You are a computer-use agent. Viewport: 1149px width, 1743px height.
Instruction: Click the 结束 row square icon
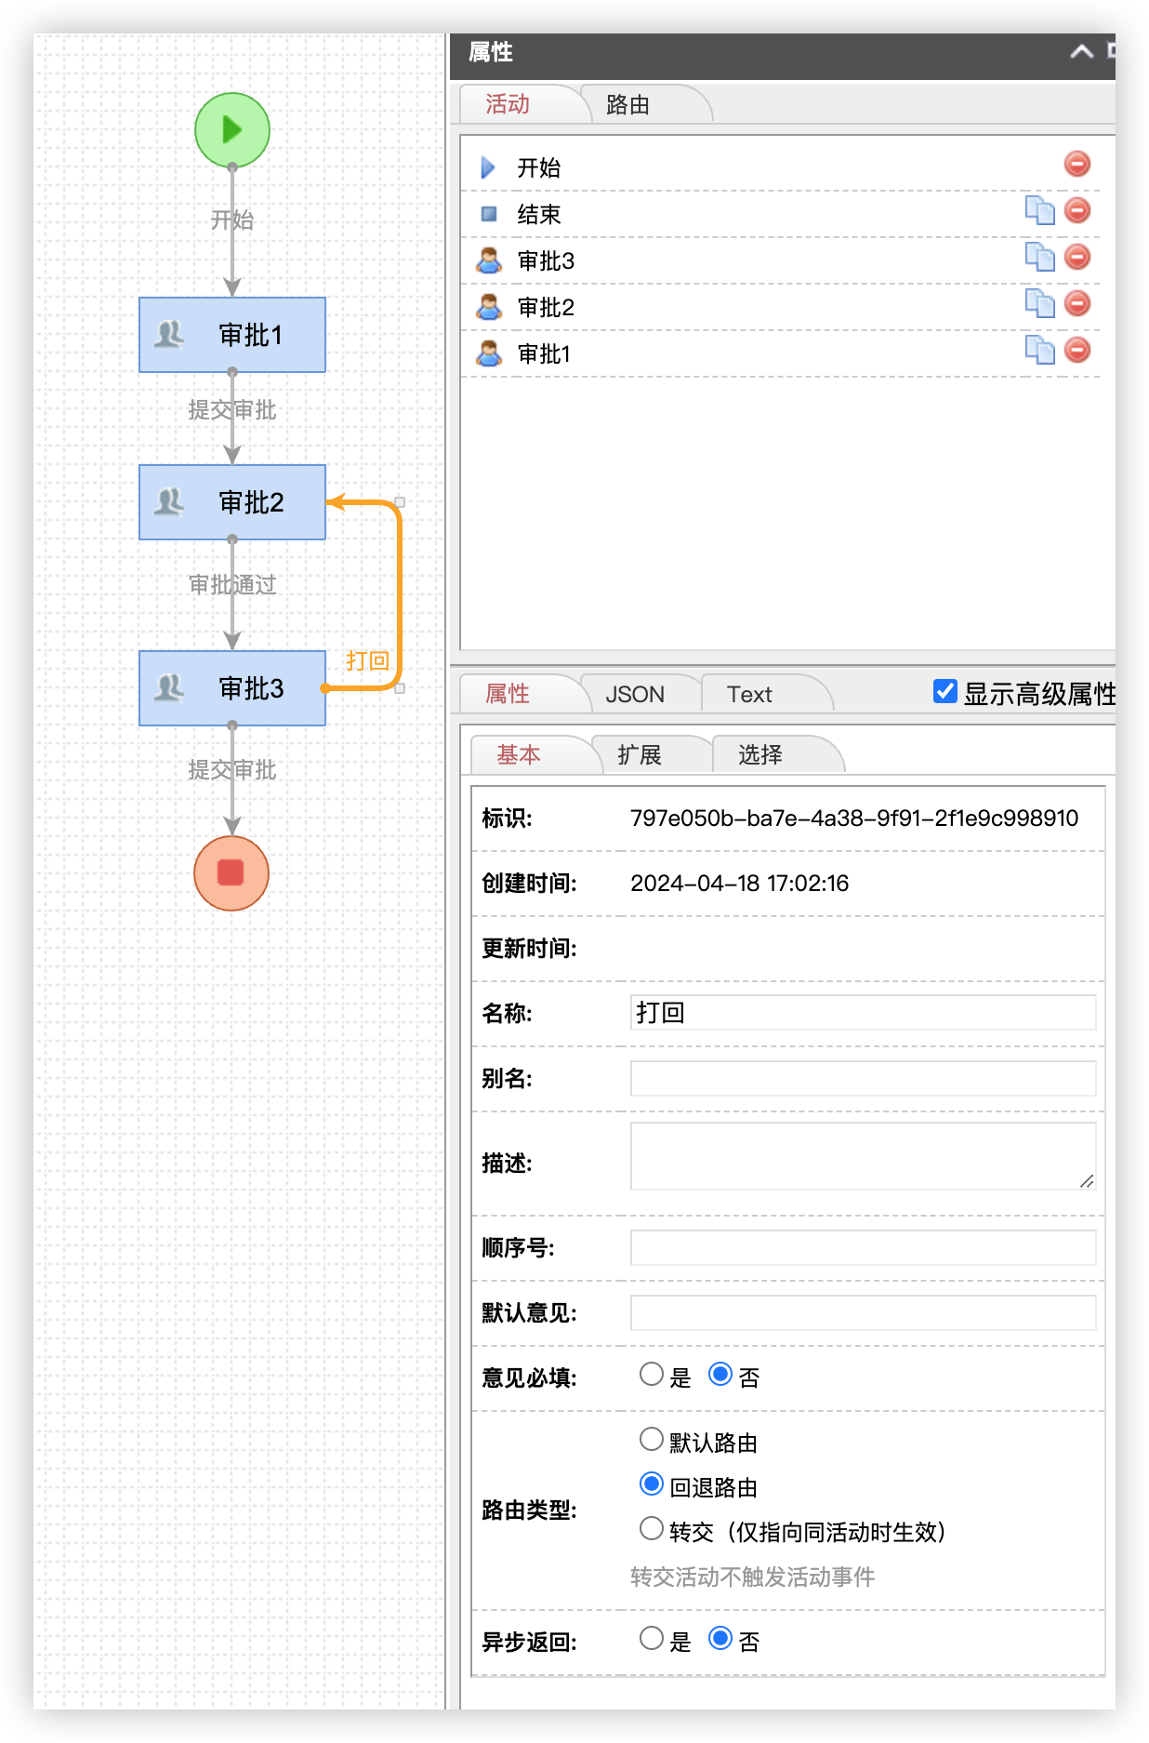[x=489, y=214]
